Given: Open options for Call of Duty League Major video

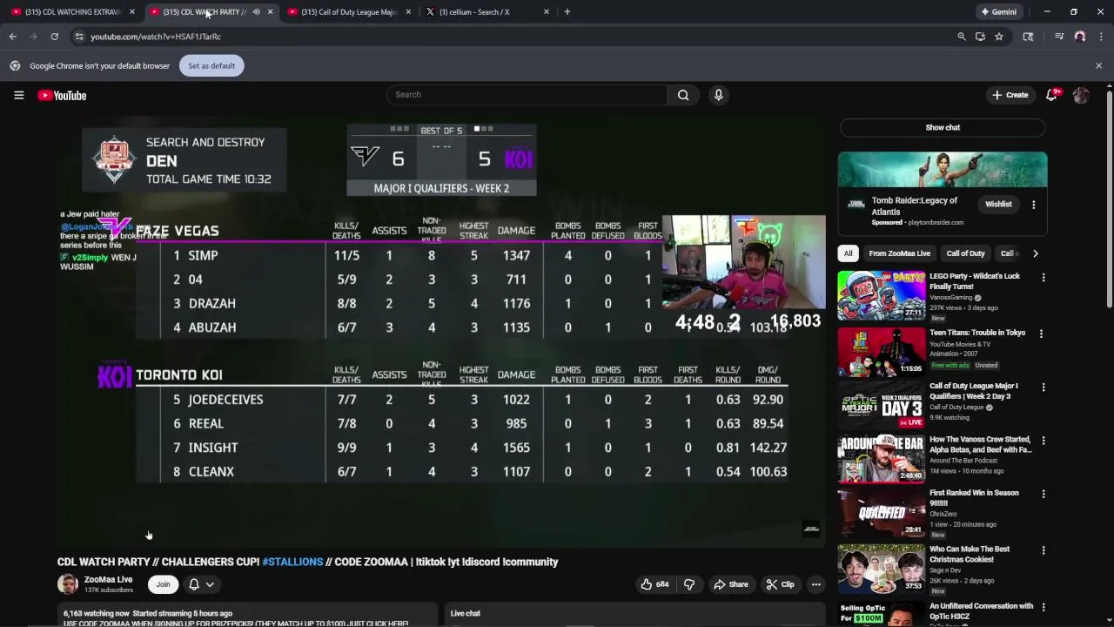Looking at the screenshot, I should (1043, 388).
